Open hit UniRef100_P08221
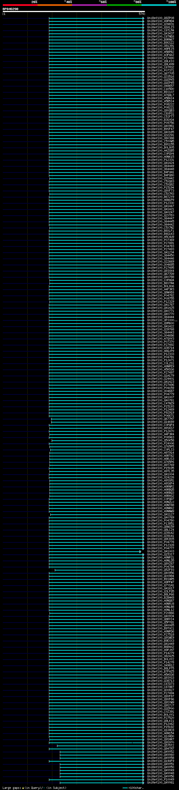 coord(160,107)
